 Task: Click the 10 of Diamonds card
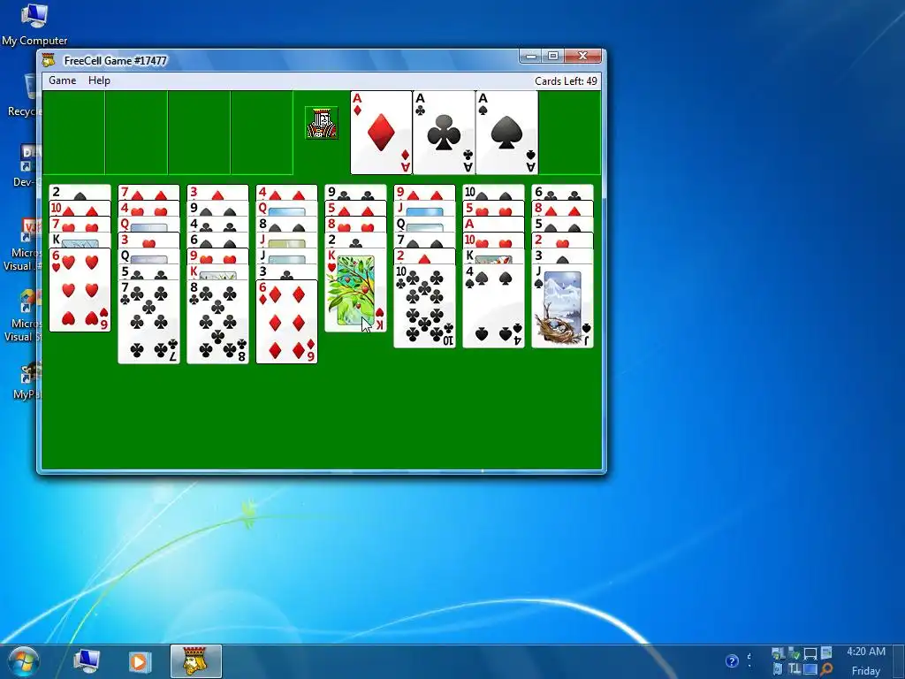pos(80,209)
